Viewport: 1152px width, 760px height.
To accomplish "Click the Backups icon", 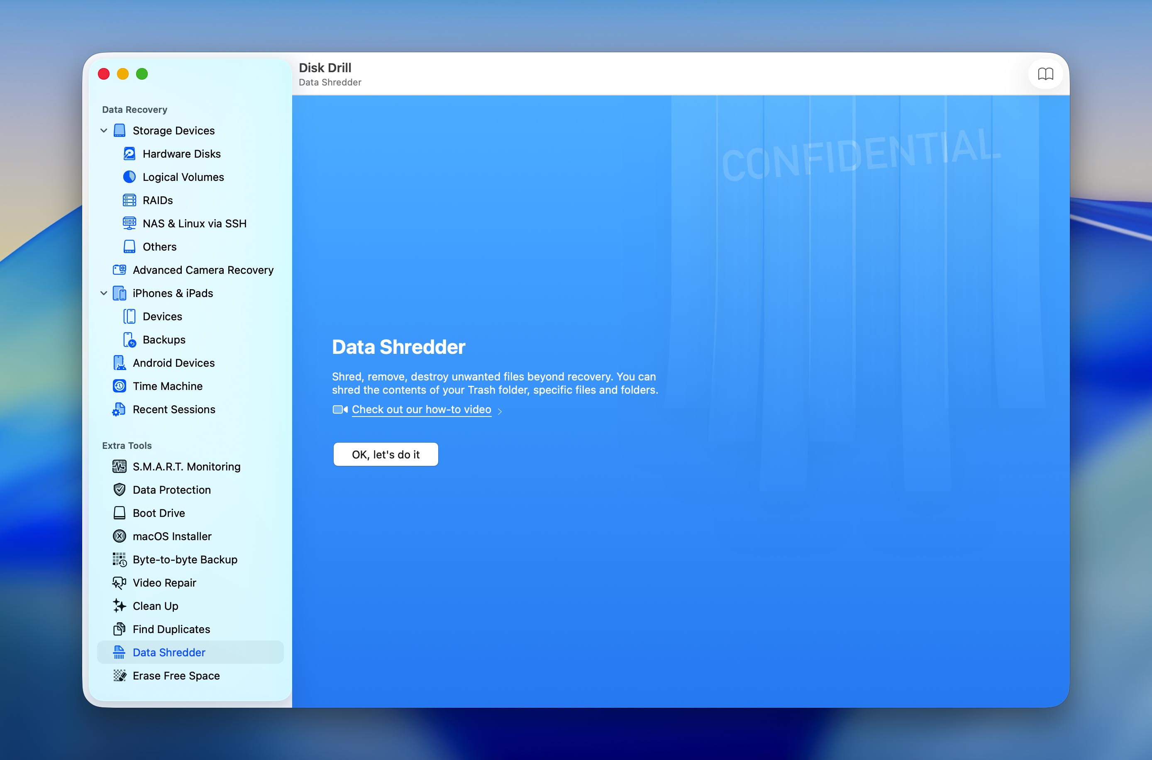I will (129, 340).
